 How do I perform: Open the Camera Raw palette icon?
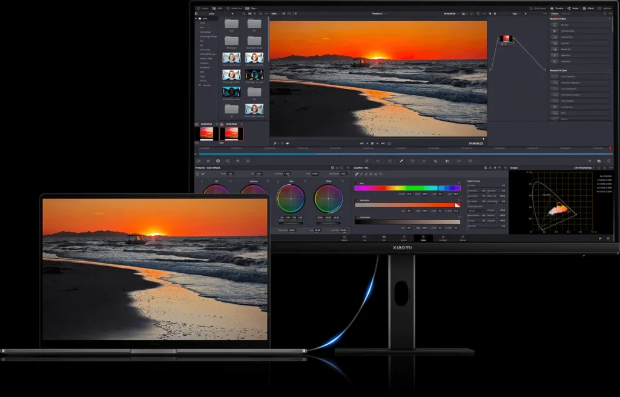tap(199, 161)
